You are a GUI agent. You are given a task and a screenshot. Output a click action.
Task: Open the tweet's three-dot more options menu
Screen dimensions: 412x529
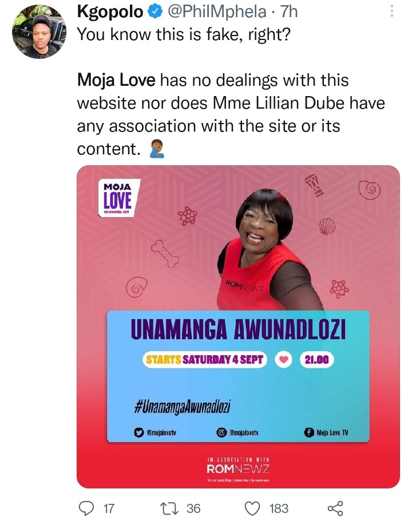pos(392,11)
